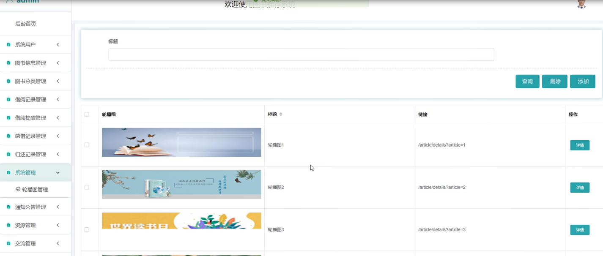This screenshot has height=256, width=603.
Task: Click link text /article/details?article=1
Action: click(x=442, y=145)
